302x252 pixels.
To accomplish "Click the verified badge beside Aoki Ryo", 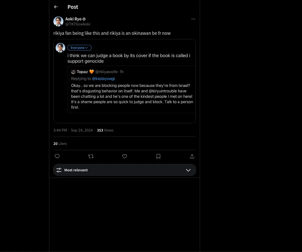I will (x=84, y=19).
